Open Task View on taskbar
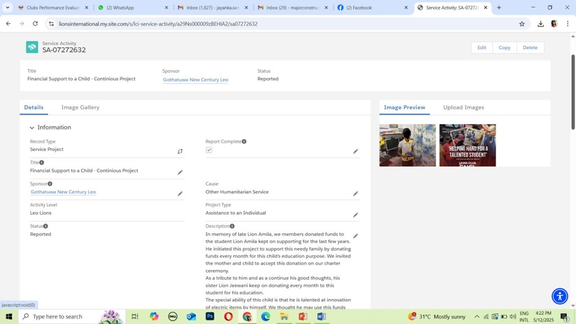Image resolution: width=576 pixels, height=324 pixels. (x=135, y=316)
